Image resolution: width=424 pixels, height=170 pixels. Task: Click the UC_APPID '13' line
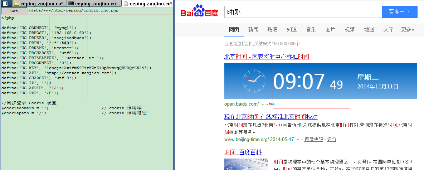(33, 88)
